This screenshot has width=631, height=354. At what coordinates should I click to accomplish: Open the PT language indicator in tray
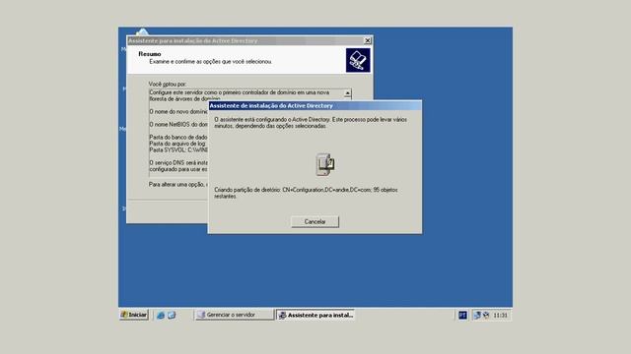[x=462, y=315]
